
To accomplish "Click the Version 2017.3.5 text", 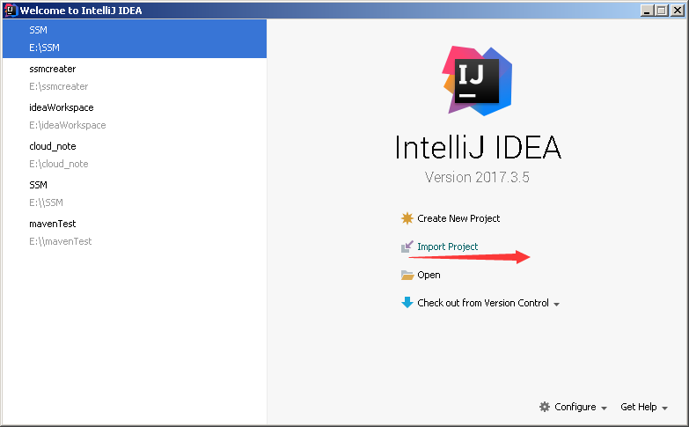I will coord(477,177).
